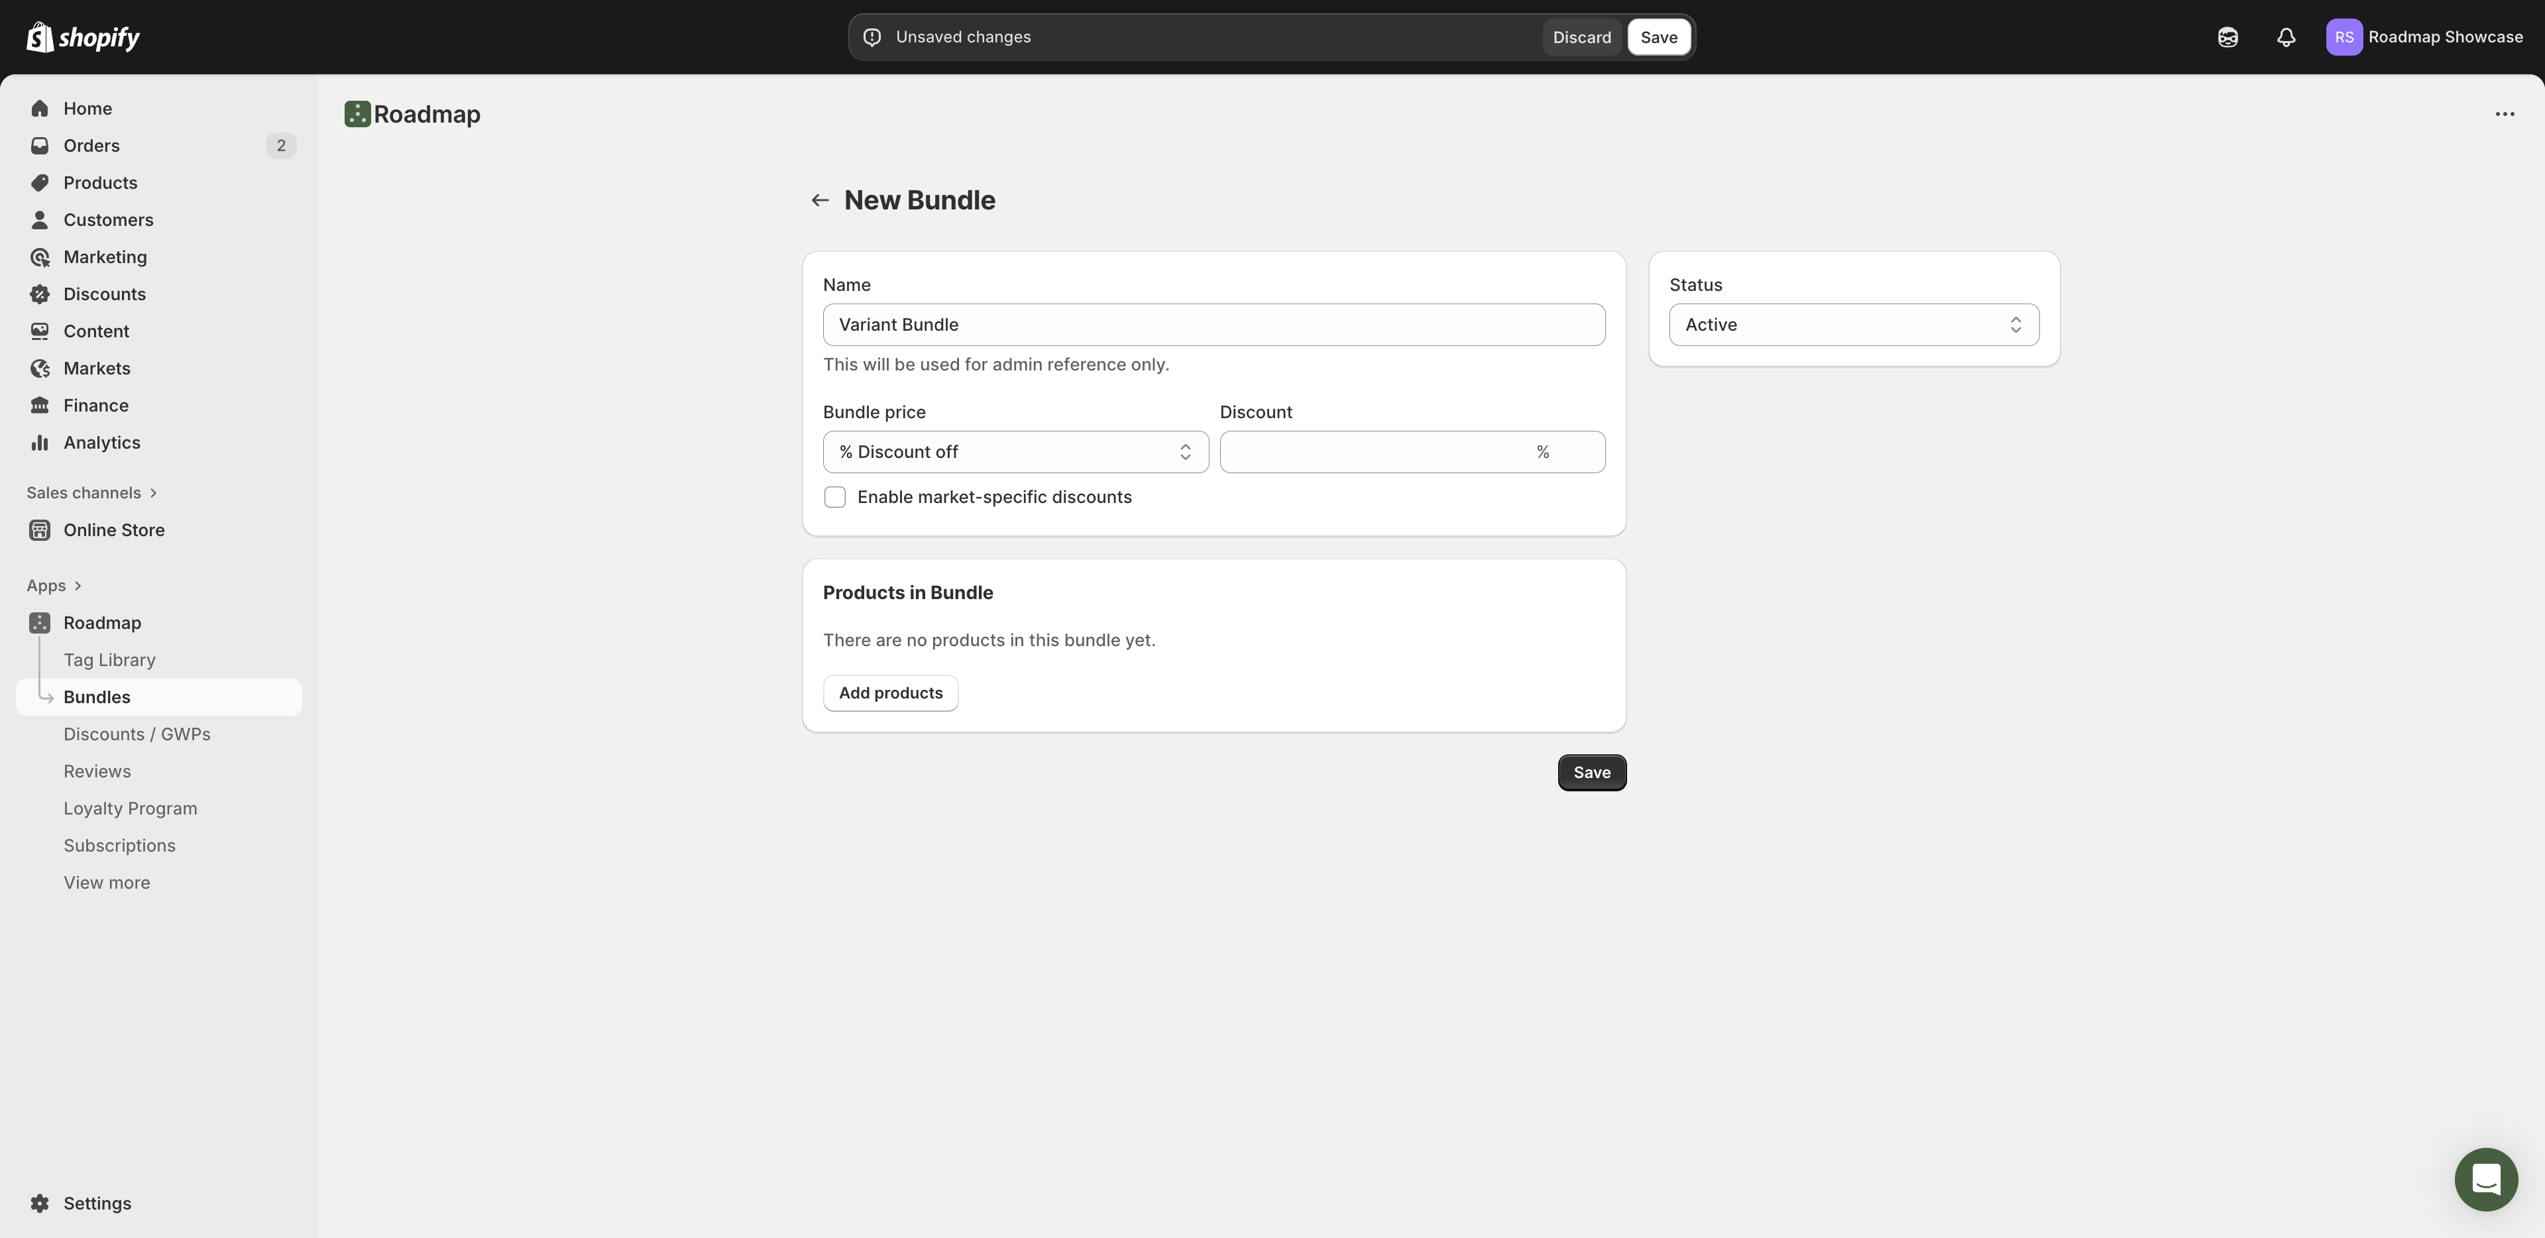Click the Shopify logo

click(x=83, y=38)
